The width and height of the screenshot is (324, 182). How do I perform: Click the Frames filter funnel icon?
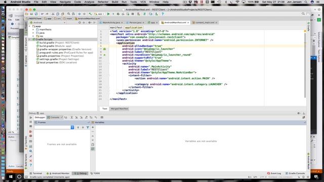tap(88, 127)
